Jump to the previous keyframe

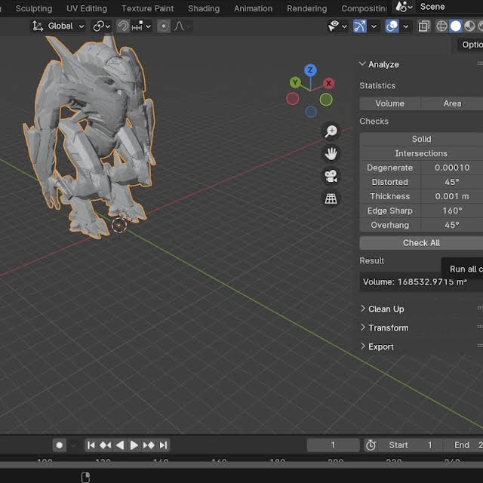[x=106, y=445]
